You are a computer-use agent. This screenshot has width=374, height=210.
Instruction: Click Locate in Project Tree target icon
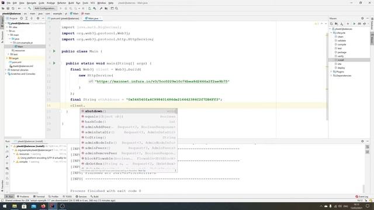22,18
